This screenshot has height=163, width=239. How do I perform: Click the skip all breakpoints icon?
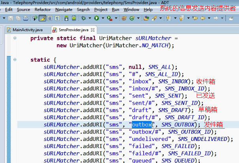pos(35,18)
